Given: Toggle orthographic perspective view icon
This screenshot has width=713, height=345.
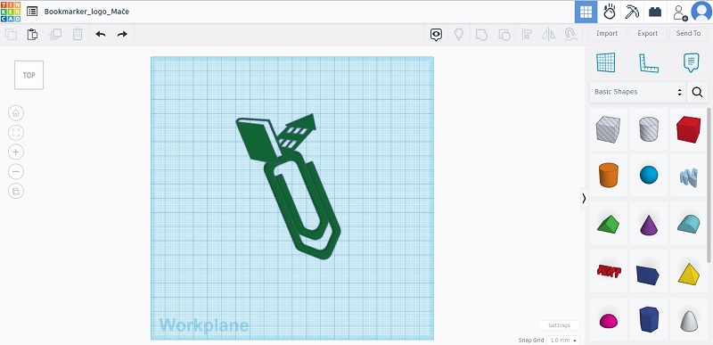Looking at the screenshot, I should [16, 192].
